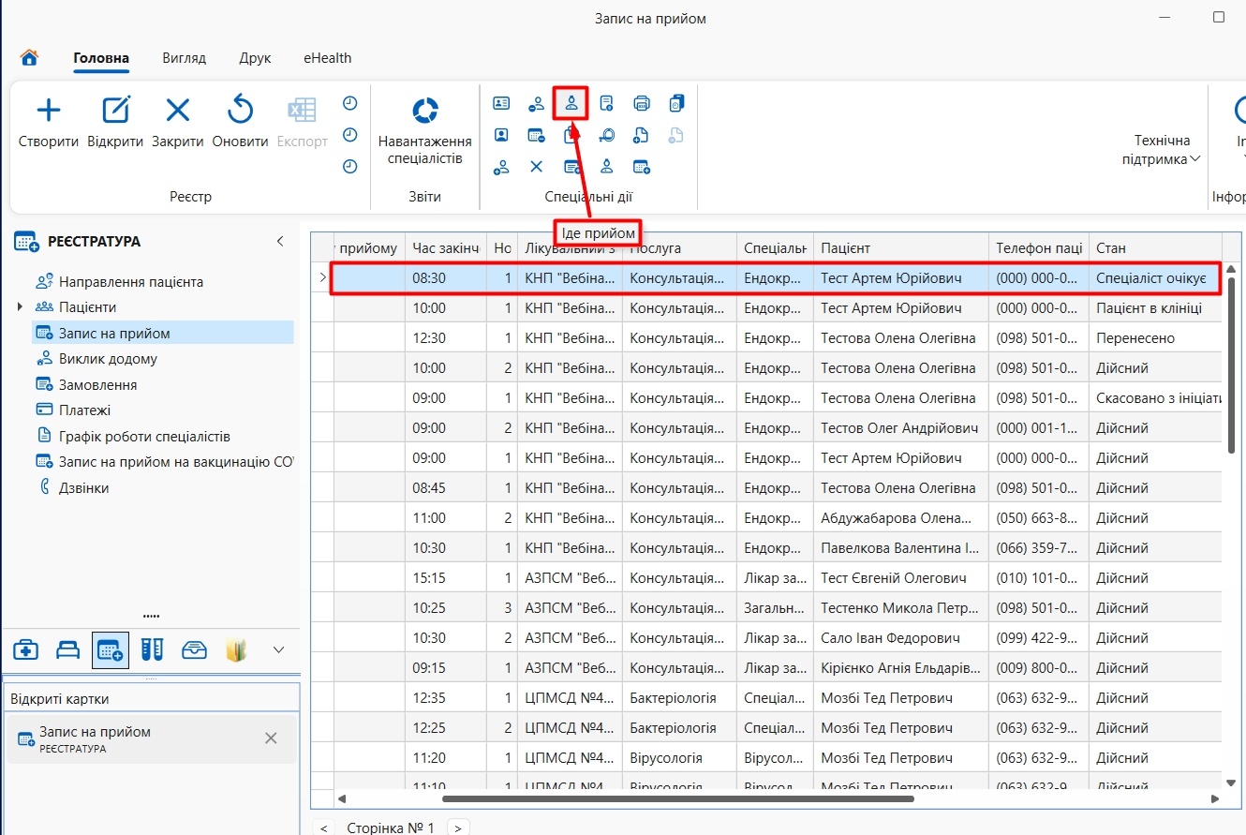
Task: Collapse the РЕЄСТРАТУРА side panel
Action: (280, 241)
